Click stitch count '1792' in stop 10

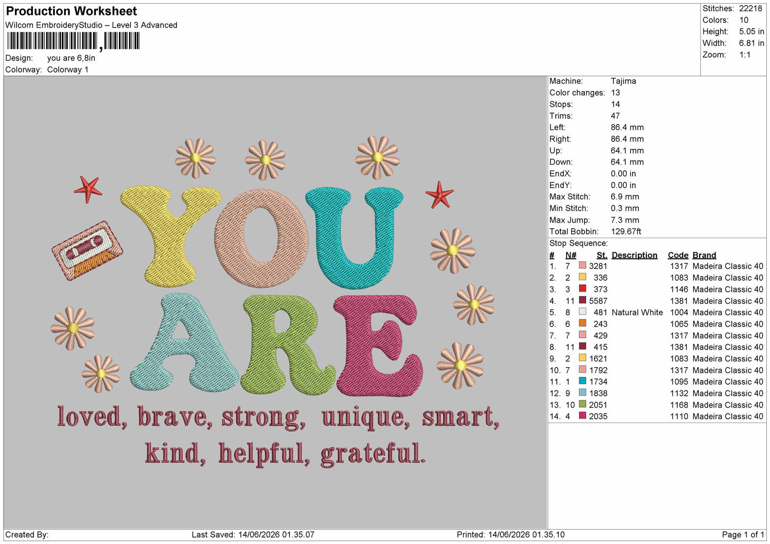point(598,370)
